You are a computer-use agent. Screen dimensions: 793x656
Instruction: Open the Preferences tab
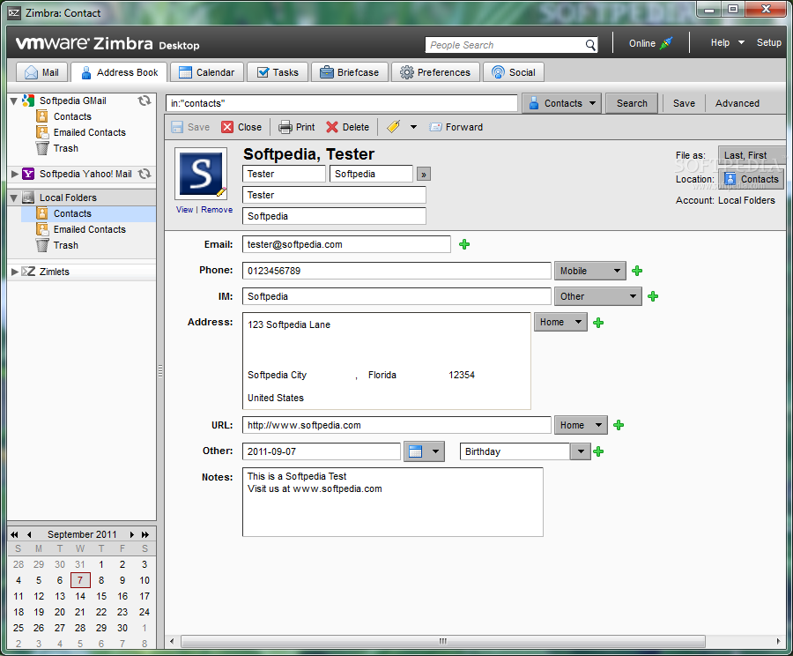[435, 72]
